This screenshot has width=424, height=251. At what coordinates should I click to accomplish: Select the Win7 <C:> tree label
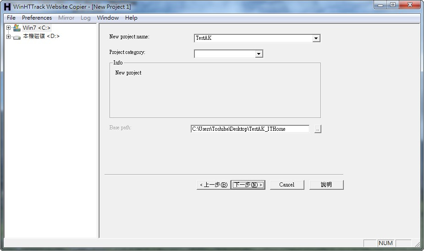[x=37, y=28]
